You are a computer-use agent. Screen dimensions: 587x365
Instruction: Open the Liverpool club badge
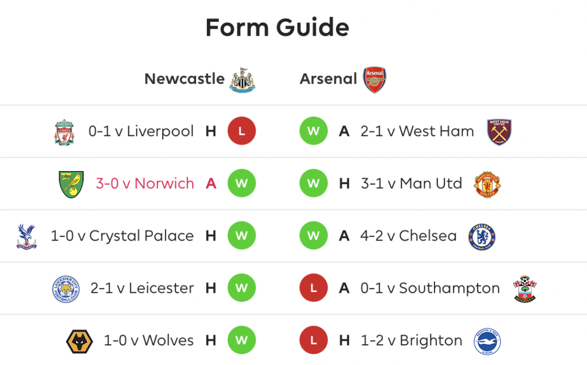64,132
